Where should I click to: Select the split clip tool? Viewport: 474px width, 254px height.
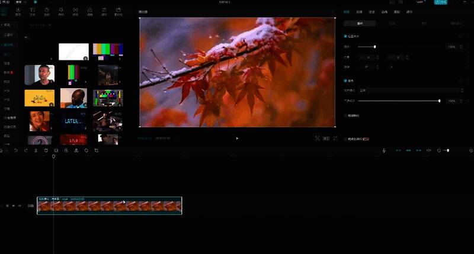[36, 150]
